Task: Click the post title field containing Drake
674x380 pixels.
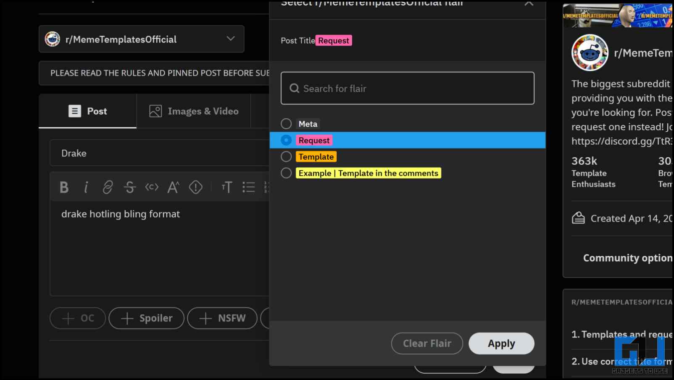Action: coord(160,153)
